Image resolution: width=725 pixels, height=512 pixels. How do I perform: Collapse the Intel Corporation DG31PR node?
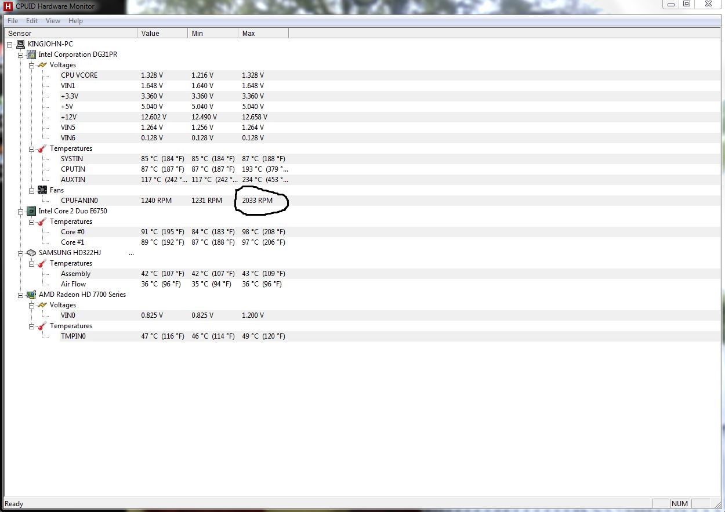20,55
